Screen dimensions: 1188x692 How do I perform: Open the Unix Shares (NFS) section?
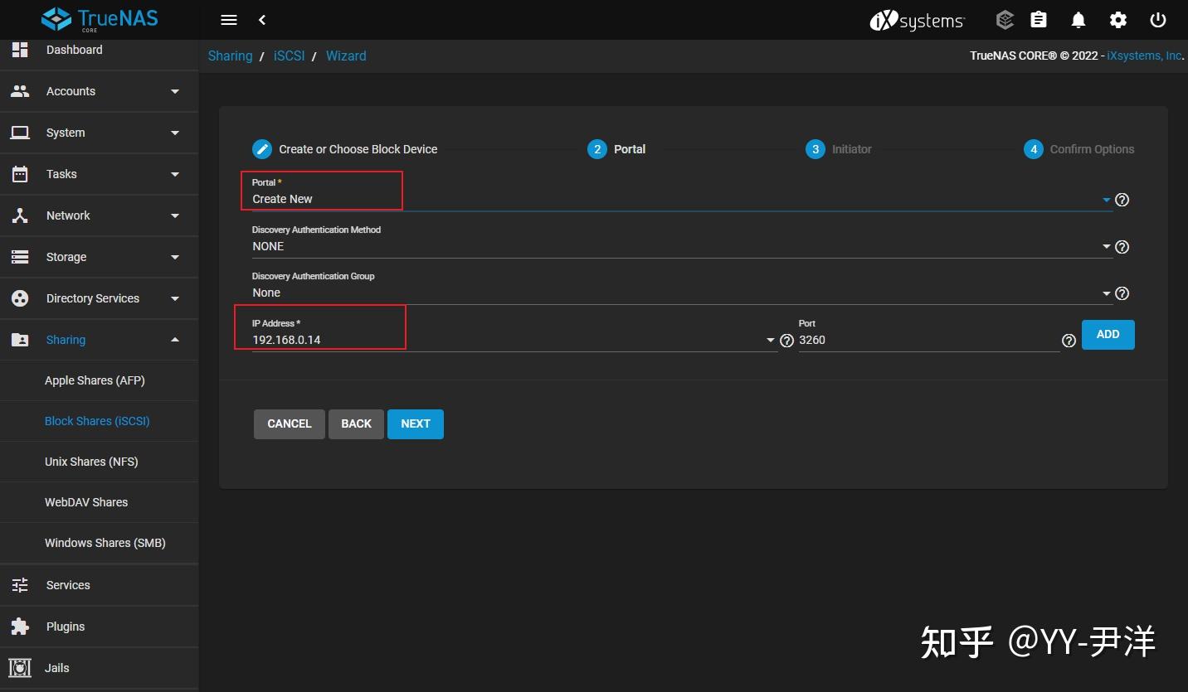(91, 462)
